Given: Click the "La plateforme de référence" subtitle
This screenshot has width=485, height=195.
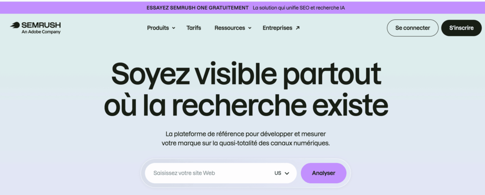Looking at the screenshot, I should point(246,139).
